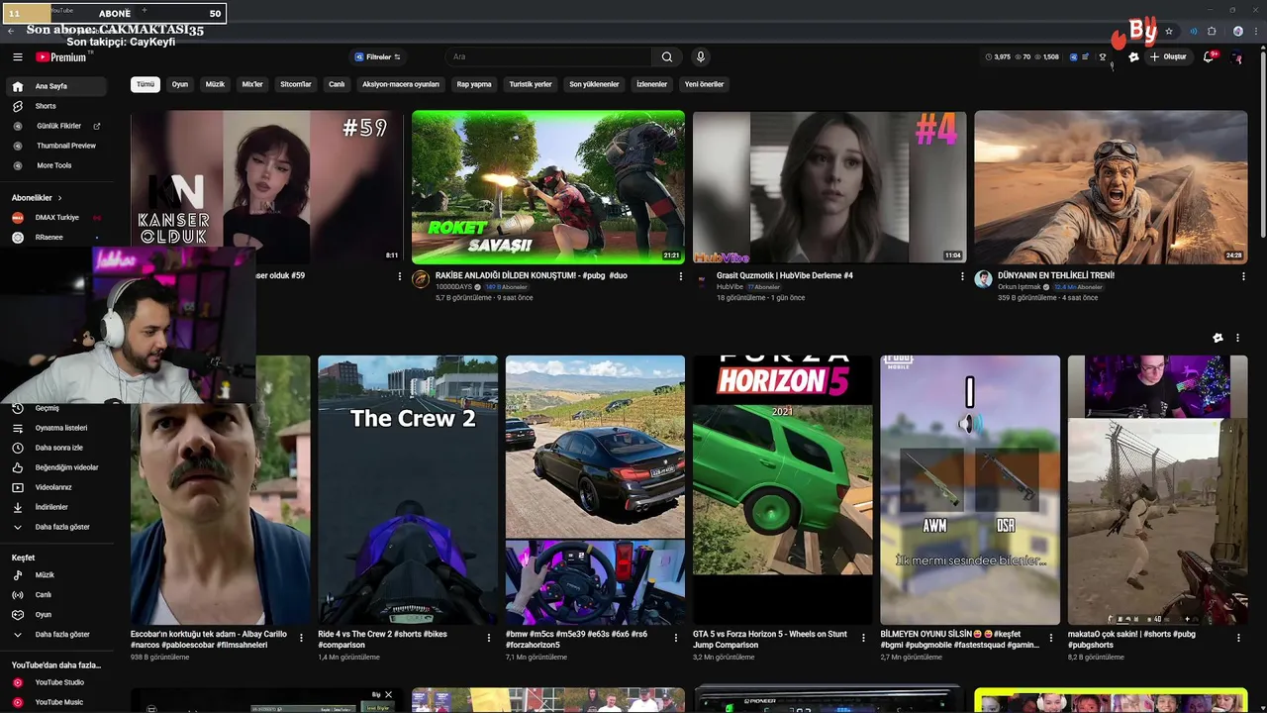1267x713 pixels.
Task: Open the notifications bell
Action: click(1209, 57)
